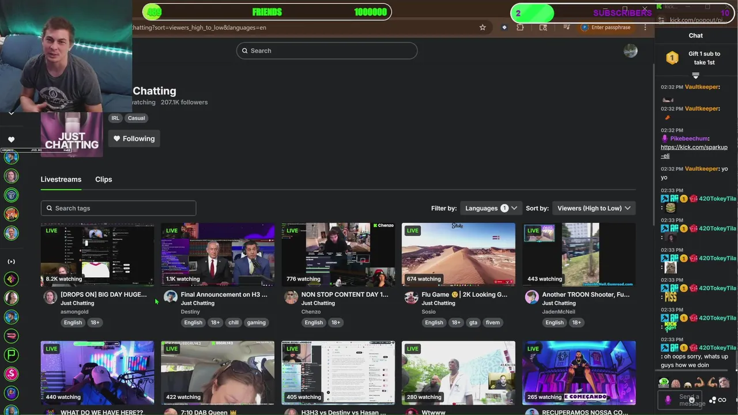Open the user profile avatar on Kick
The image size is (738, 415).
[631, 51]
